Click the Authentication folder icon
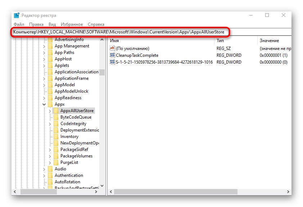The width and height of the screenshot is (303, 207). tap(50, 175)
